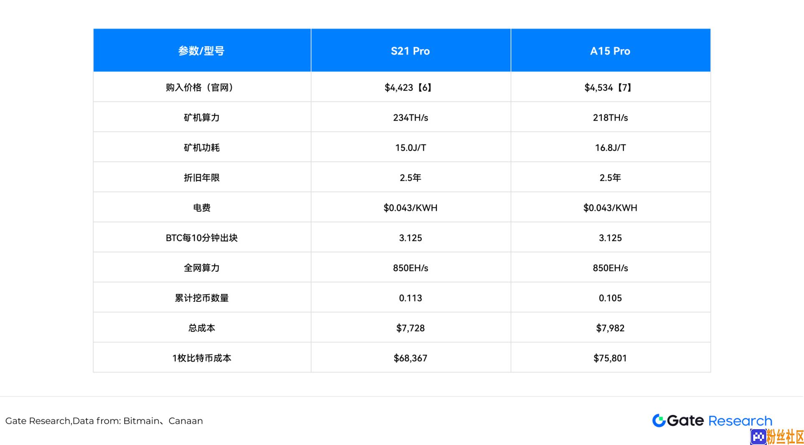The width and height of the screenshot is (804, 445).
Task: Select the A15 Pro column header
Action: pos(610,51)
